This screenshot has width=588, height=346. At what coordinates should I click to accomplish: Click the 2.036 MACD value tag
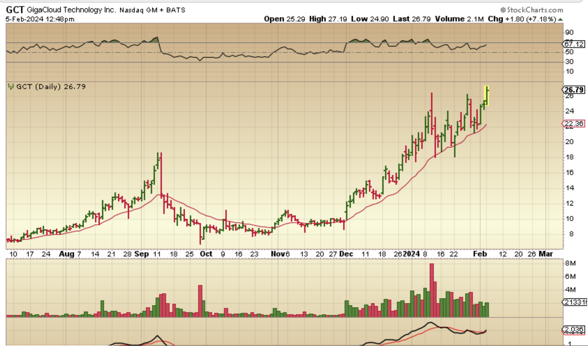tap(574, 329)
